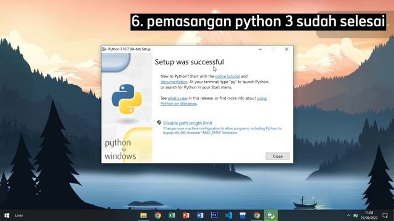This screenshot has width=394, height=221.
Task: Open the documentation link
Action: pos(174,82)
